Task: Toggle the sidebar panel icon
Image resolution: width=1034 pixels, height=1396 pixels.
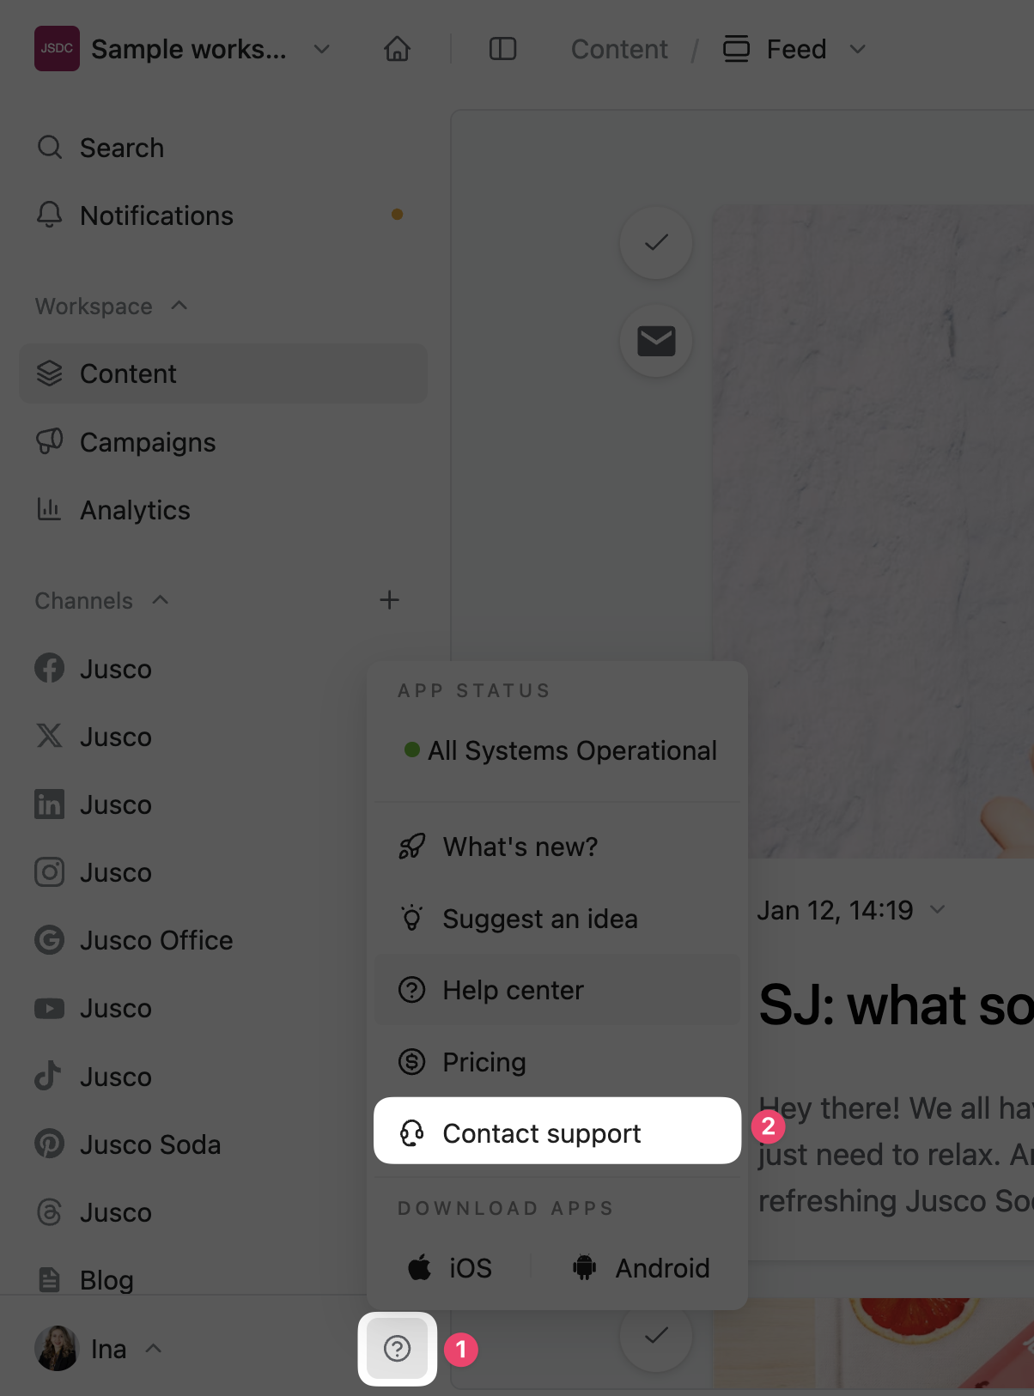Action: (502, 49)
